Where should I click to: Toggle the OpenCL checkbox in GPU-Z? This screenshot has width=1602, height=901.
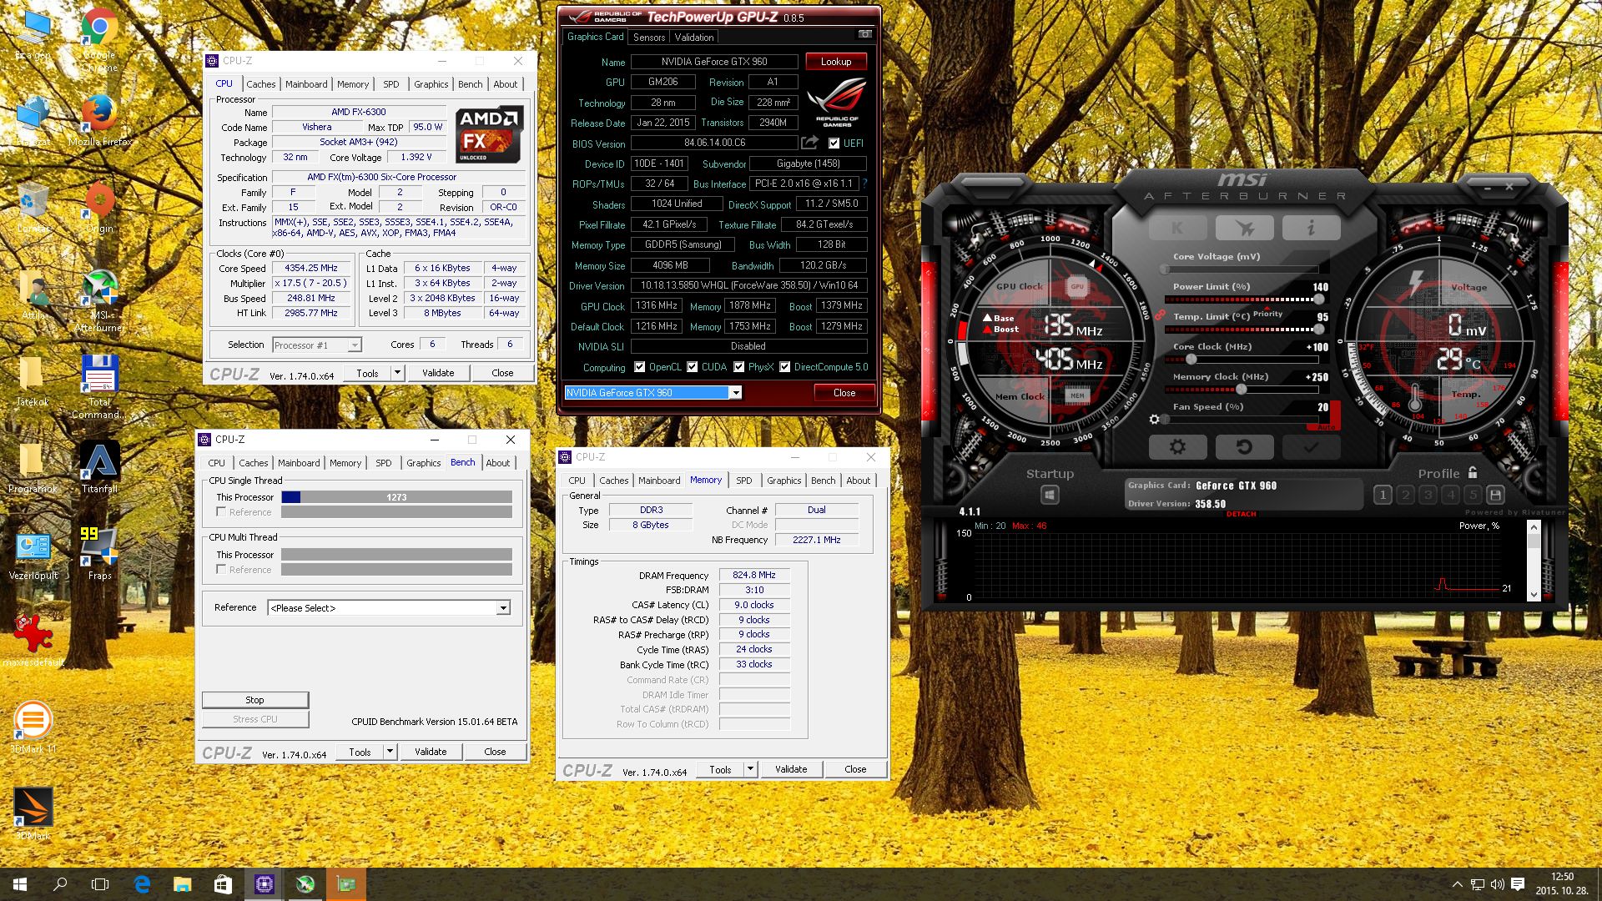click(639, 367)
